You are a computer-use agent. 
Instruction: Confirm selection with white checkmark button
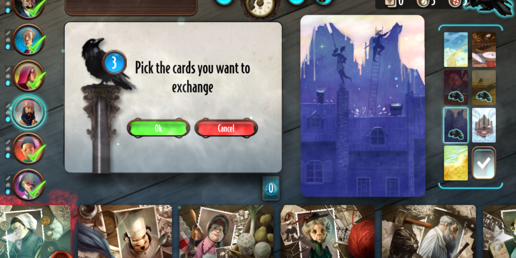484,163
